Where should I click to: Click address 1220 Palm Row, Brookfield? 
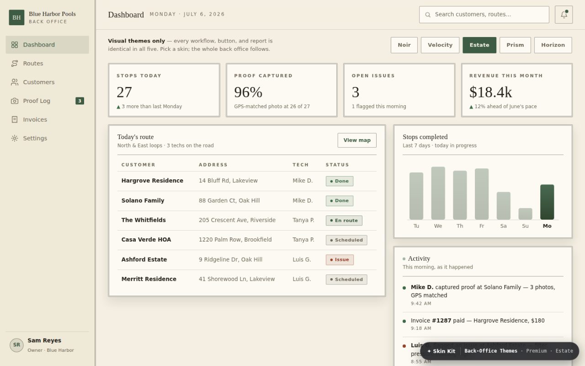point(235,240)
